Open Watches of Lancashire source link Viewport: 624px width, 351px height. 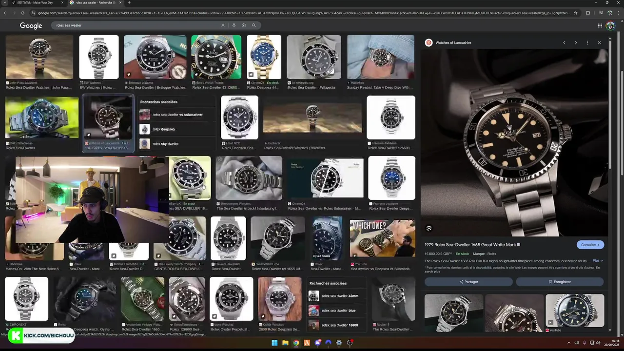[x=453, y=42]
